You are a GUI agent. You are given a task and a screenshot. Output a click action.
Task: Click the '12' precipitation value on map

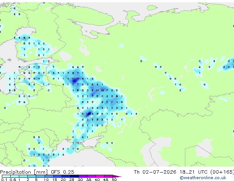pos(102,90)
